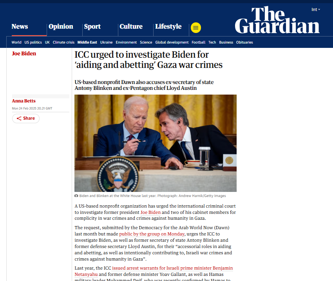Click The Guardian logo
This screenshot has height=281, width=333.
[277, 20]
